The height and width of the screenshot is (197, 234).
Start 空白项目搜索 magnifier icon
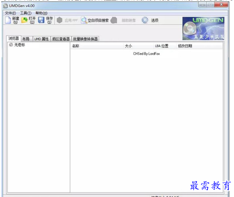click(x=84, y=20)
